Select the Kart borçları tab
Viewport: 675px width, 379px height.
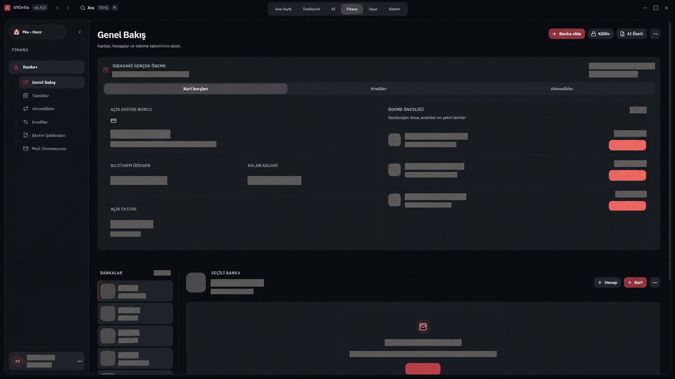[196, 89]
